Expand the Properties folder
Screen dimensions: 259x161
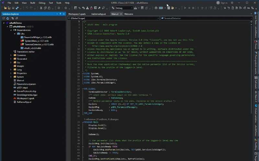11,73
